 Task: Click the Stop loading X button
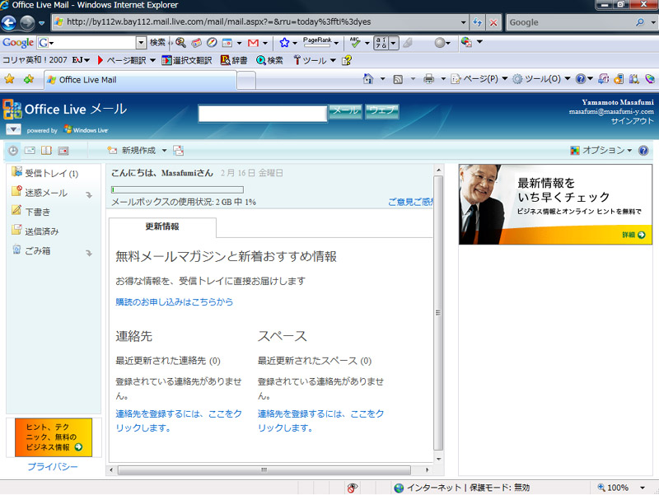[493, 22]
